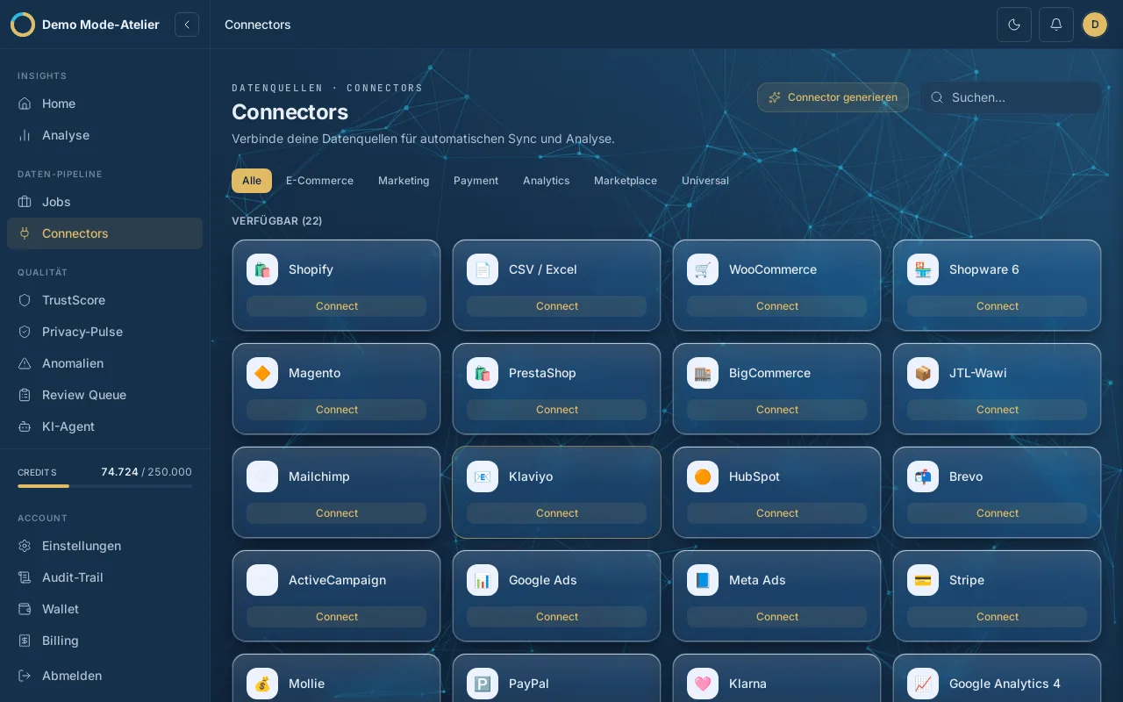Click the BigCommerce store icon
Screen dimensions: 1123x702
[x=703, y=373]
